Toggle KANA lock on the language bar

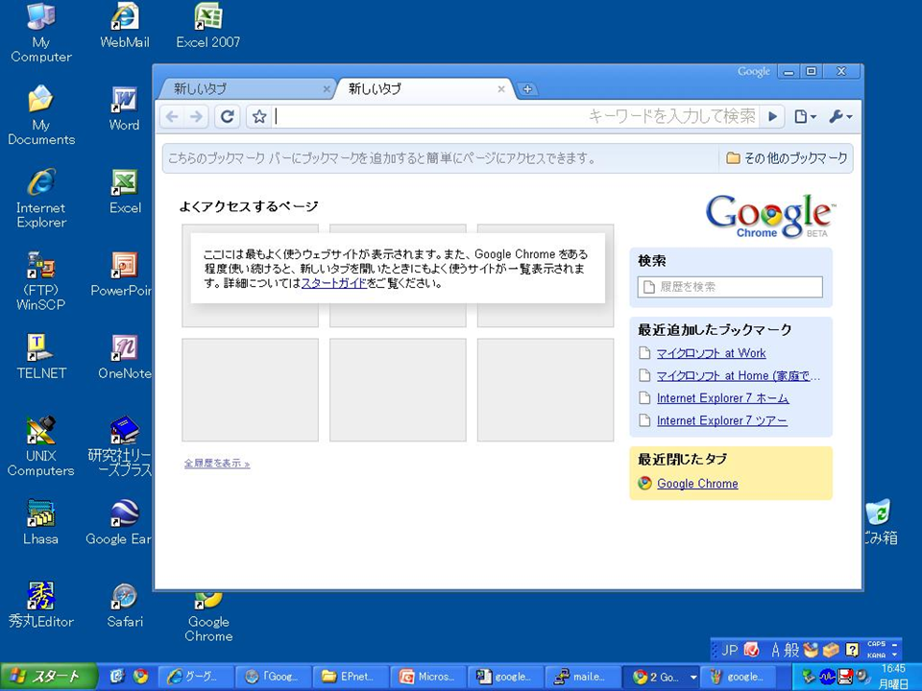[x=876, y=655]
